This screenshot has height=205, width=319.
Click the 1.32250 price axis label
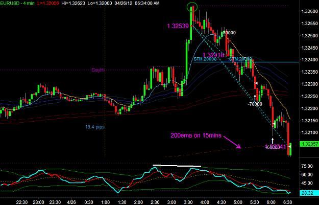(x=310, y=96)
